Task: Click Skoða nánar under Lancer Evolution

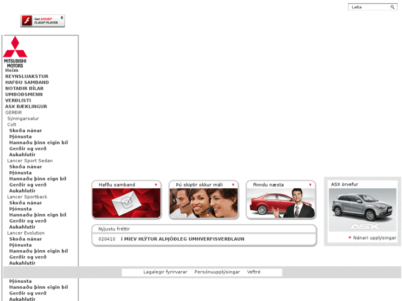Action: (25, 239)
